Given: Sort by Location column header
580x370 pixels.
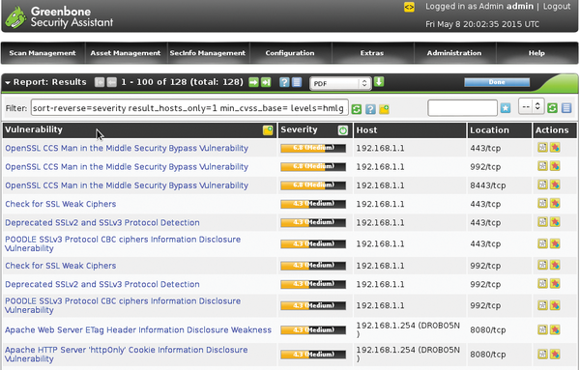Looking at the screenshot, I should [489, 130].
